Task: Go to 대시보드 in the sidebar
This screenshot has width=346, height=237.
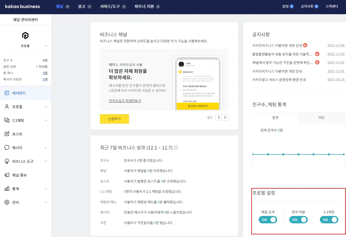Action: pos(26,93)
